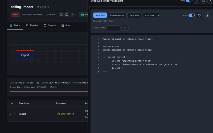Click the open in new window icon
This screenshot has width=213, height=133.
[x=204, y=1]
